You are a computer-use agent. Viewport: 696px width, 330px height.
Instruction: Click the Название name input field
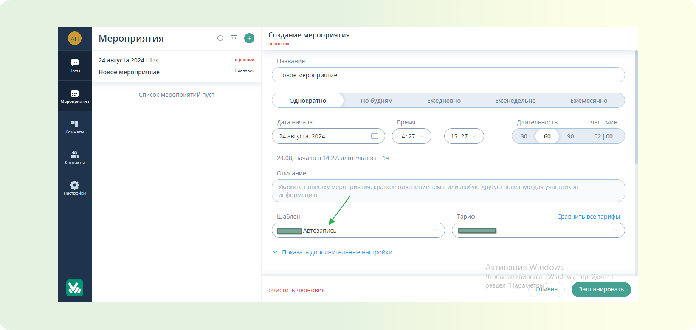click(x=448, y=75)
